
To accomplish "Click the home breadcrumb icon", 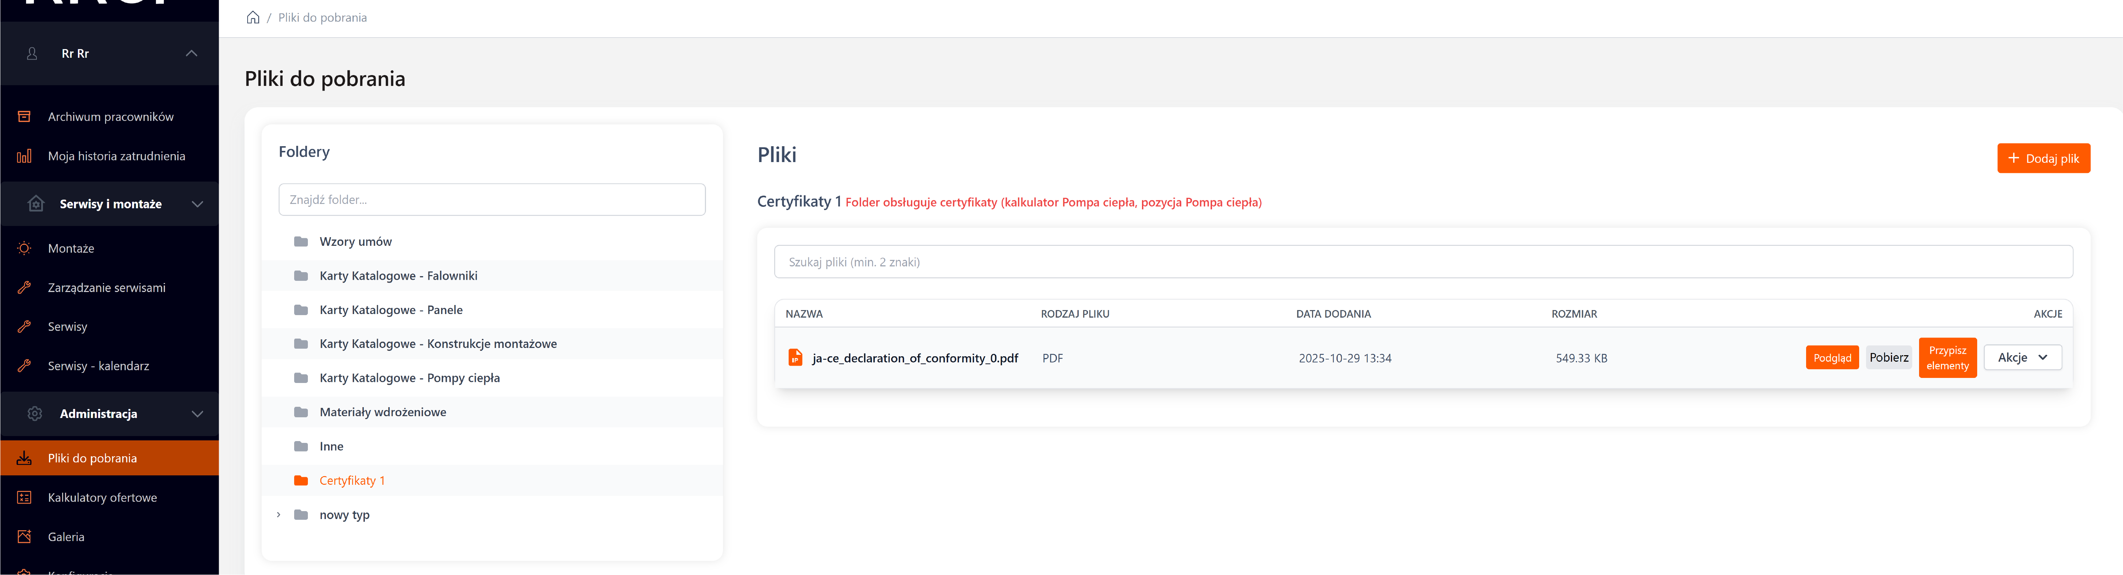I will (253, 17).
